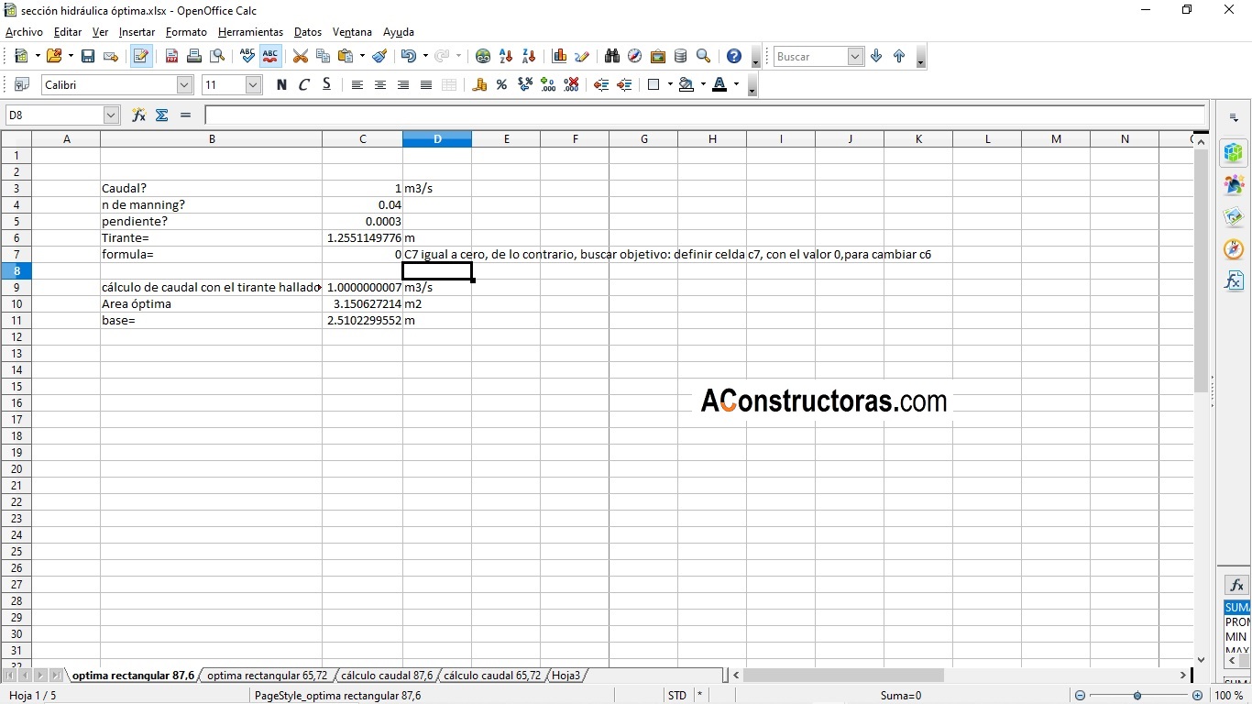1252x704 pixels.
Task: Sort Ascending A-Z icon
Action: click(506, 56)
